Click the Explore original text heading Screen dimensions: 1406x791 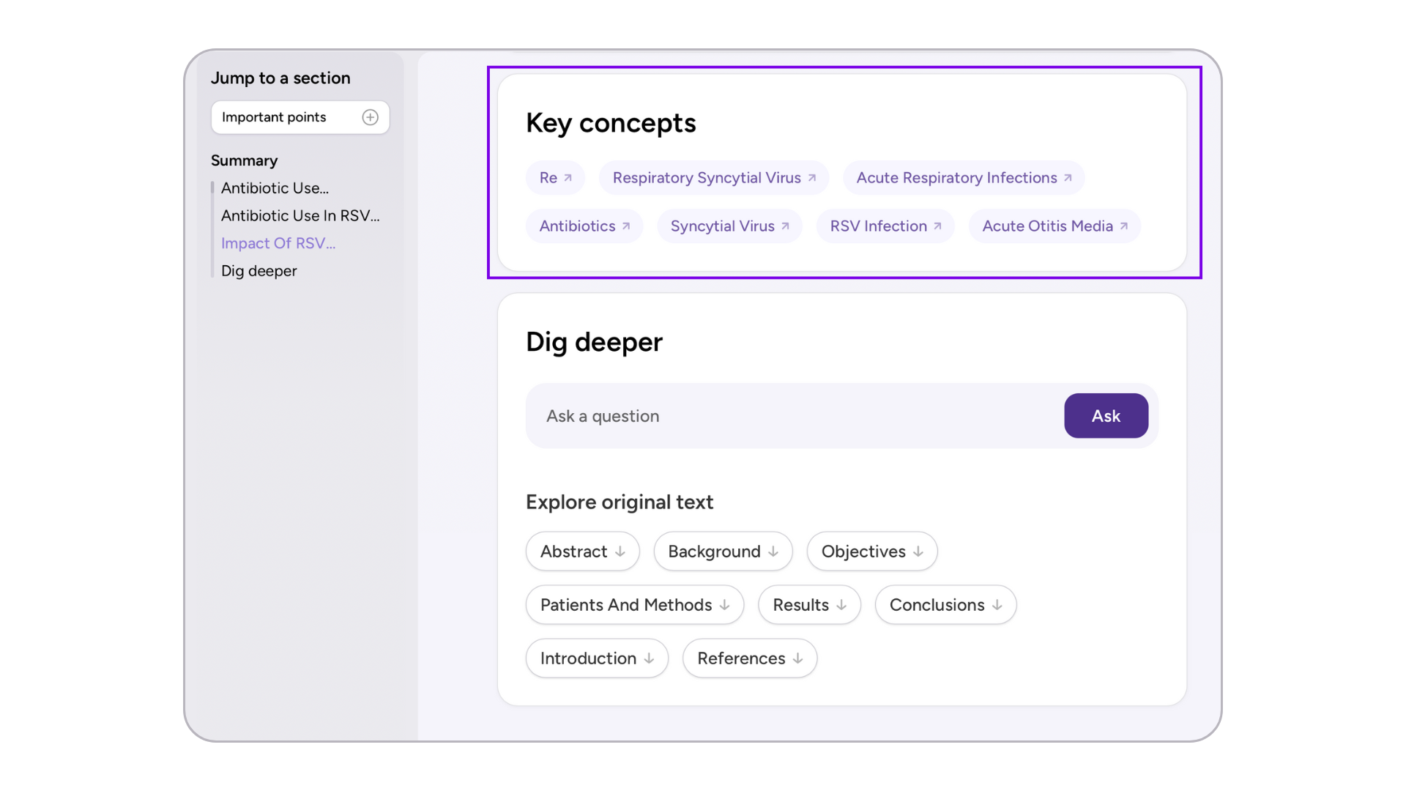[x=620, y=502]
